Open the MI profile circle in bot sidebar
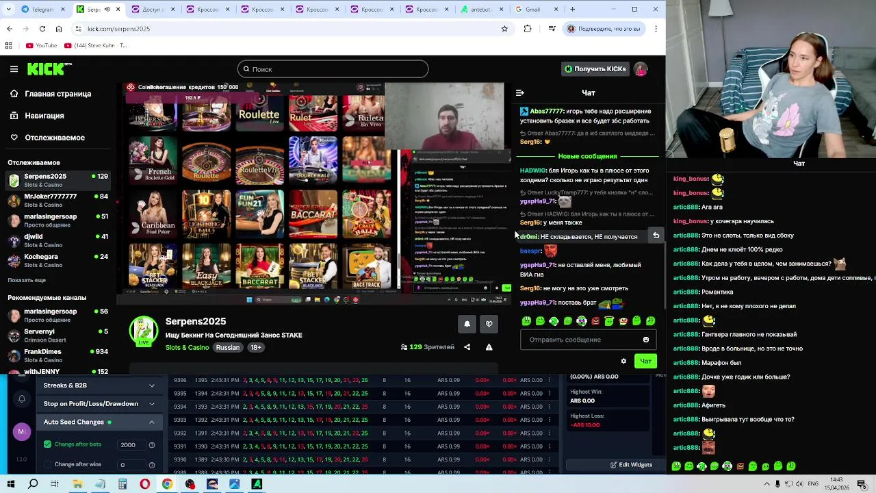This screenshot has height=493, width=876. point(21,431)
